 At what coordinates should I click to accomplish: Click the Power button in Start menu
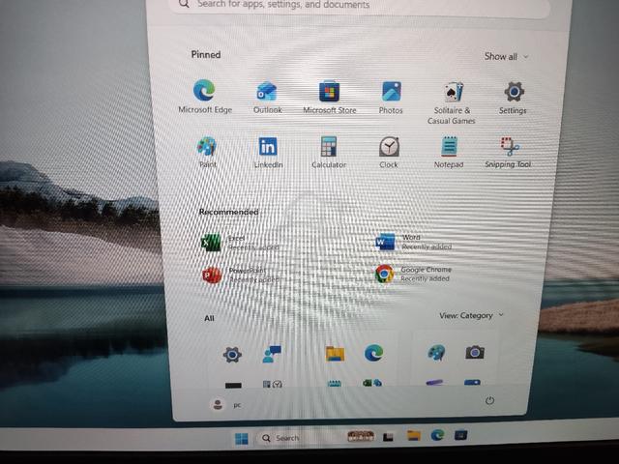(489, 401)
